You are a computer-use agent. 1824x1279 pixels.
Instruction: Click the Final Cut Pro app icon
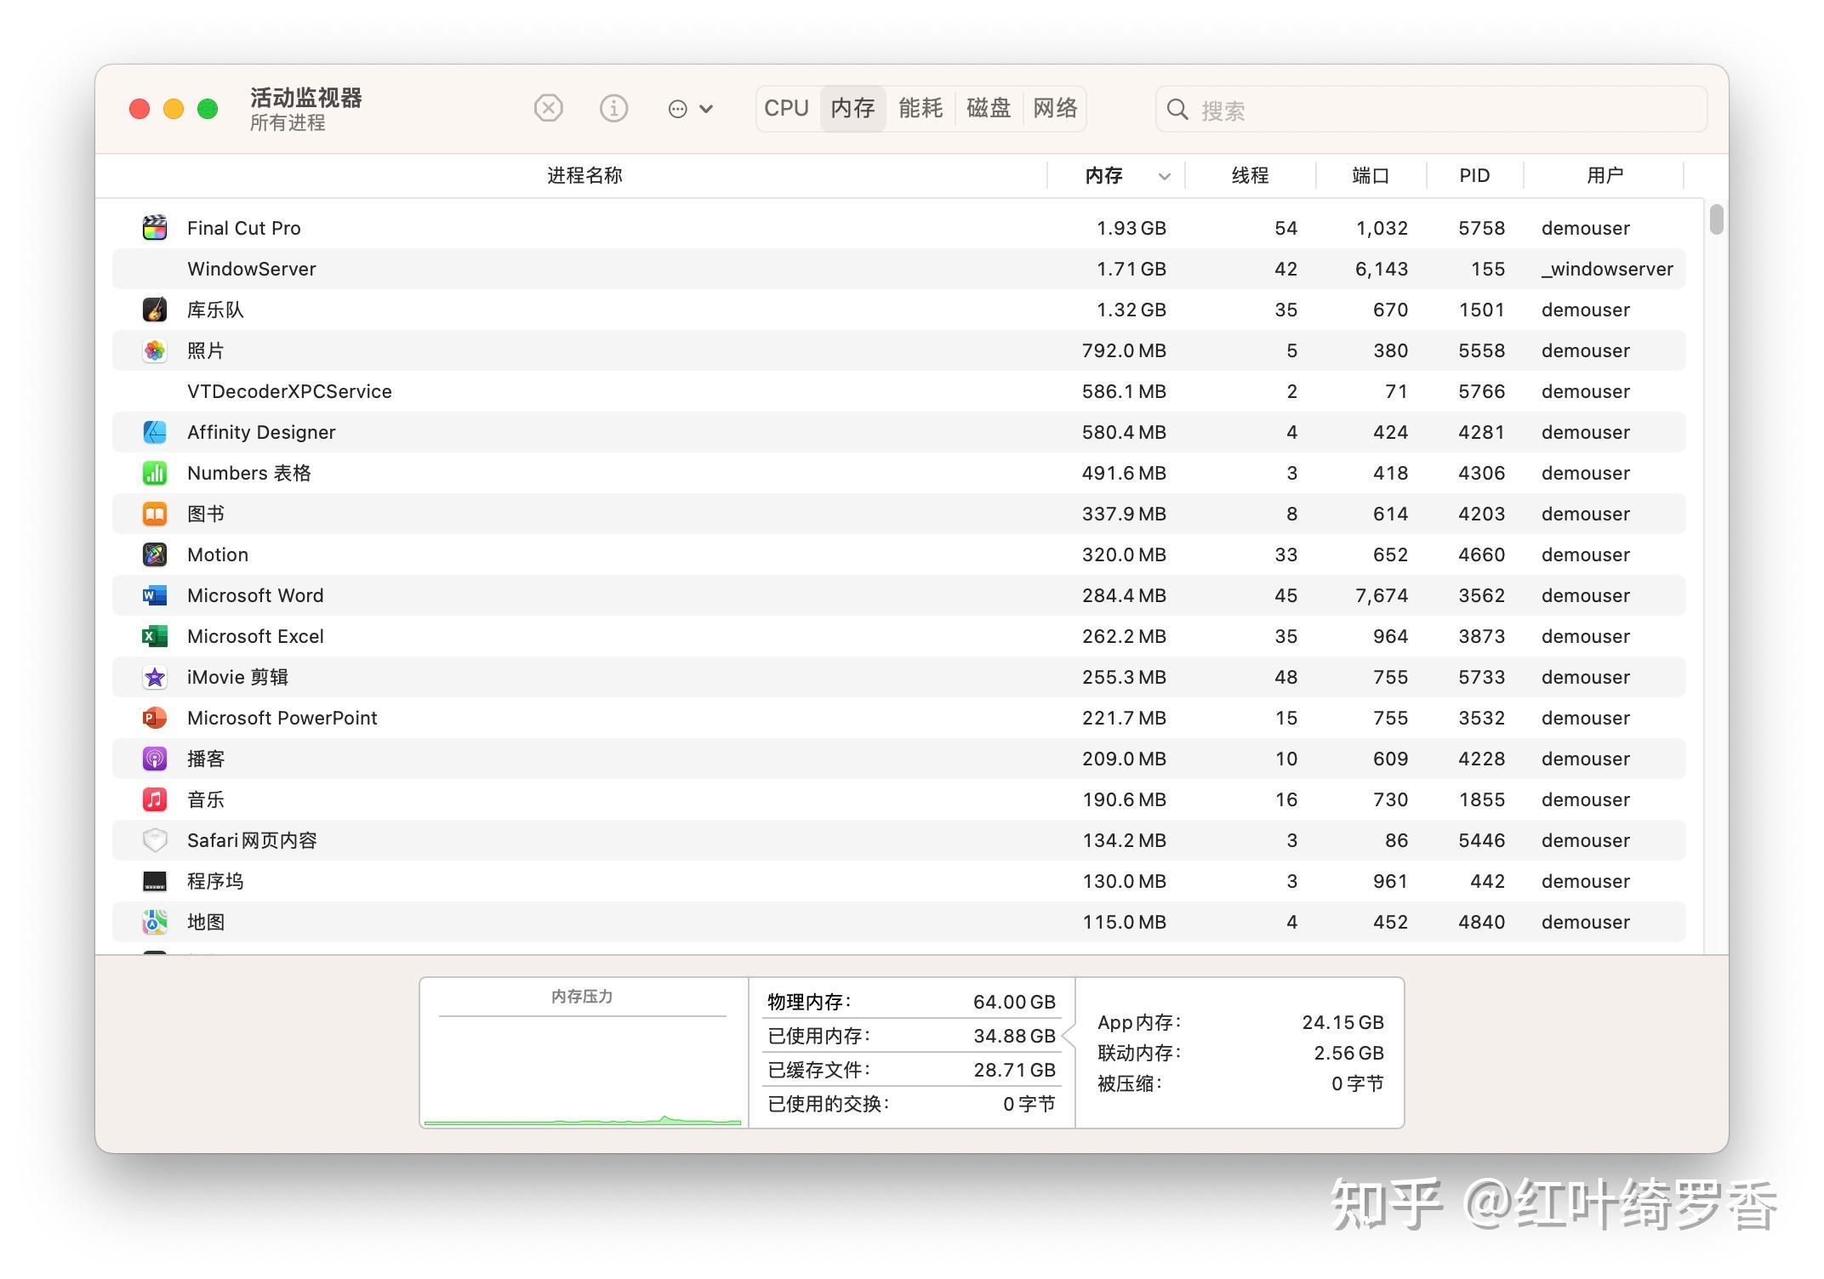tap(154, 227)
